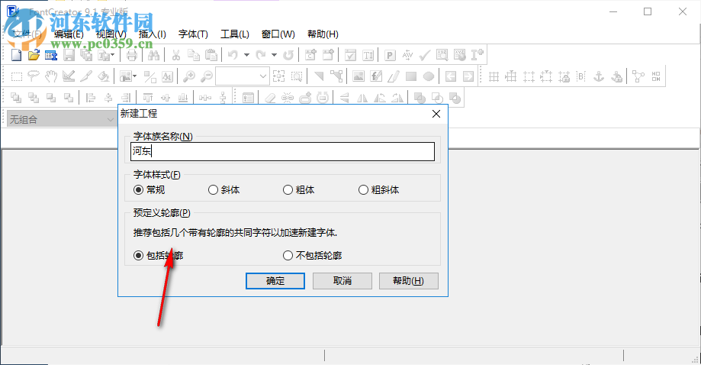The height and width of the screenshot is (365, 701).
Task: Select the 常规 font style
Action: click(150, 189)
